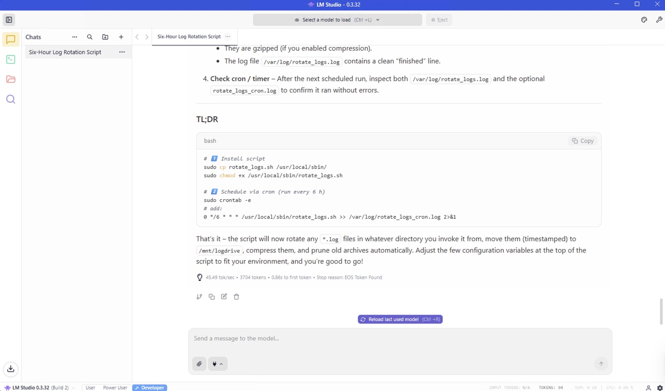Open the Select a model to load dropdown
This screenshot has width=665, height=391.
337,20
